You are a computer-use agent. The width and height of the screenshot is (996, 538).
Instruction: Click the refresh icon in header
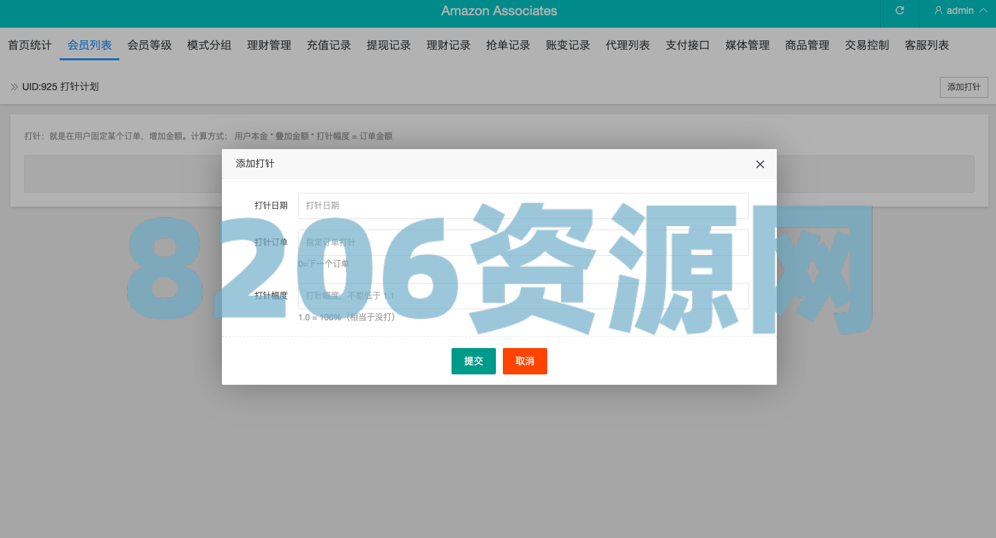(x=900, y=11)
